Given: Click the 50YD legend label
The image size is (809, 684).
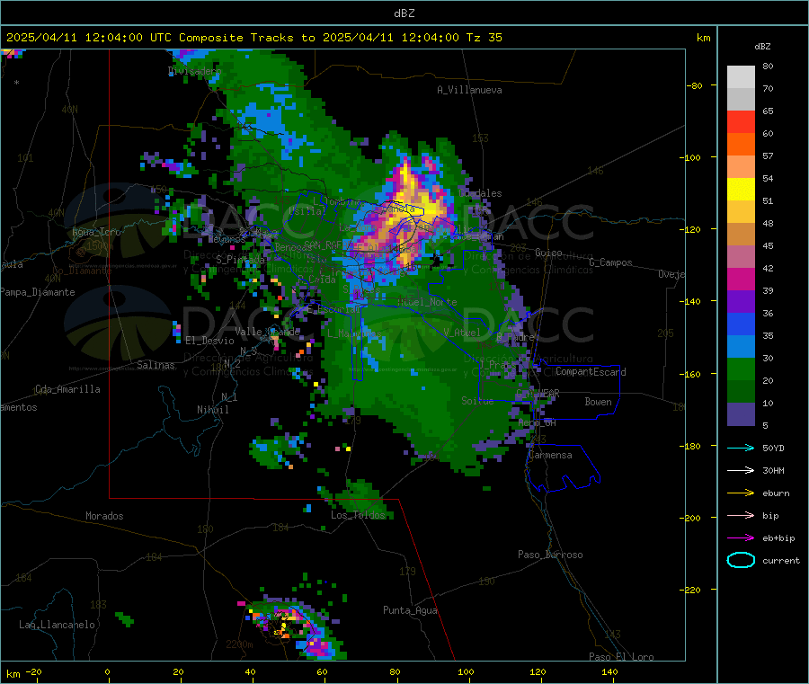Looking at the screenshot, I should (x=773, y=448).
